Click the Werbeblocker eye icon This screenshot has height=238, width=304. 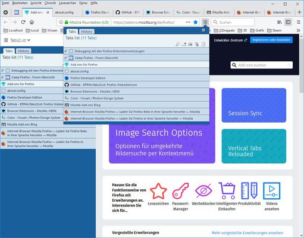(203, 191)
